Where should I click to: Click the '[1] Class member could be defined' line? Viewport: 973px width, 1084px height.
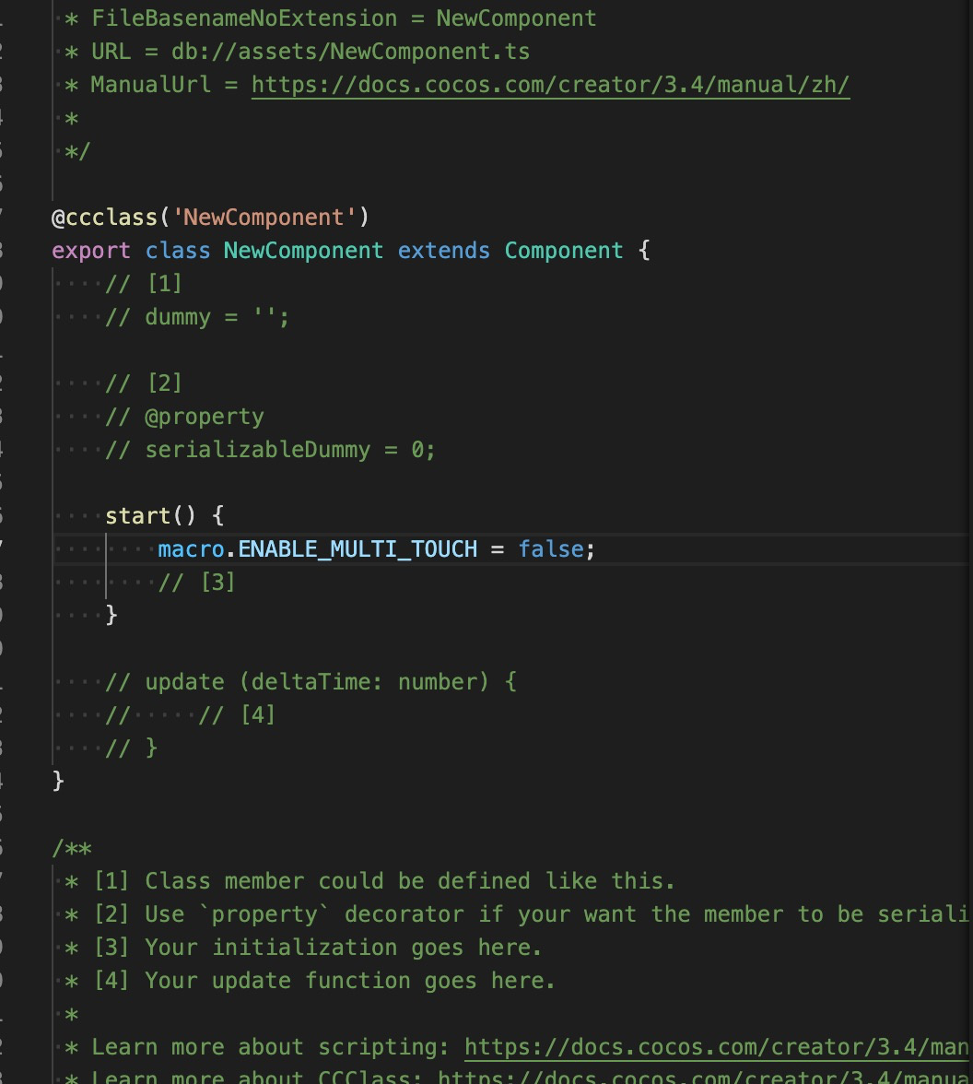point(384,881)
